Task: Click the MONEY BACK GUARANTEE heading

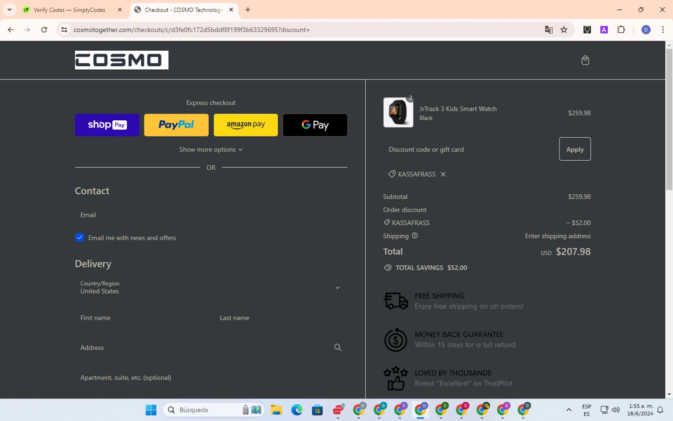Action: click(459, 334)
